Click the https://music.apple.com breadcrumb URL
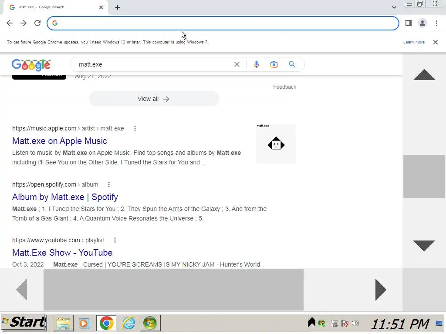Viewport: 446px width, 334px height. coord(44,128)
